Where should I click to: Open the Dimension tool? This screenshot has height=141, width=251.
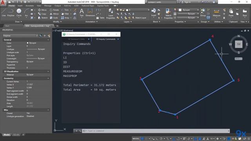click(x=90, y=13)
